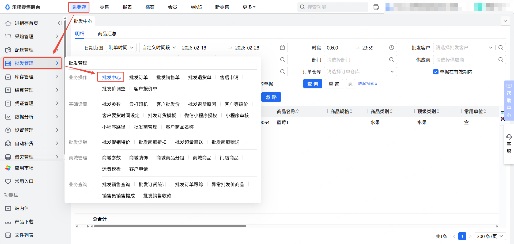Open 批发订单 in the flyout menu
This screenshot has width=514, height=244.
pos(138,78)
